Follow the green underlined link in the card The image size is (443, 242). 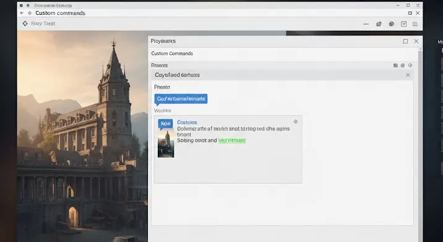232,140
